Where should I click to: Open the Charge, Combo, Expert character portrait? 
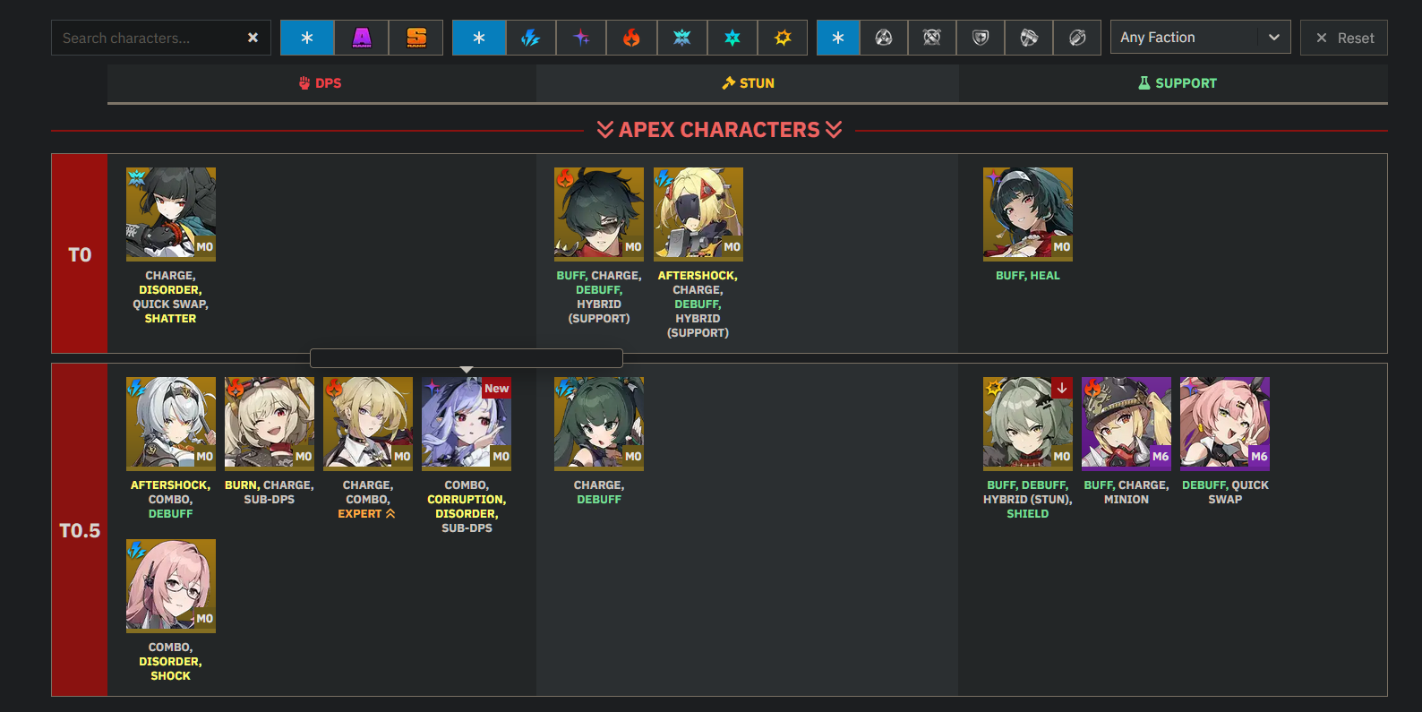pos(368,424)
